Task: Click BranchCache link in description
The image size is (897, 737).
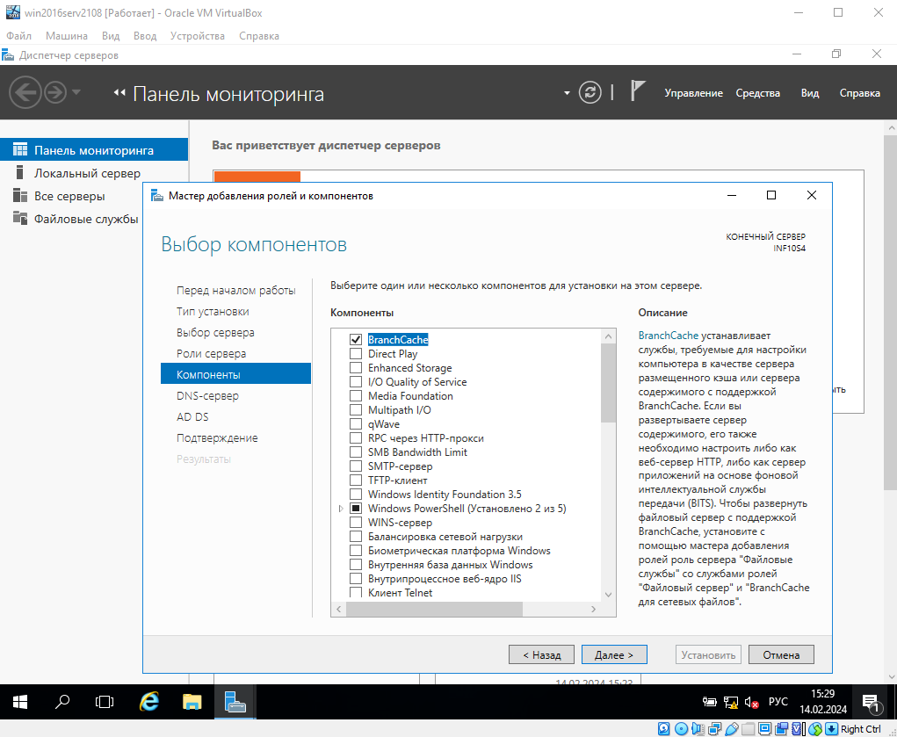Action: 669,336
